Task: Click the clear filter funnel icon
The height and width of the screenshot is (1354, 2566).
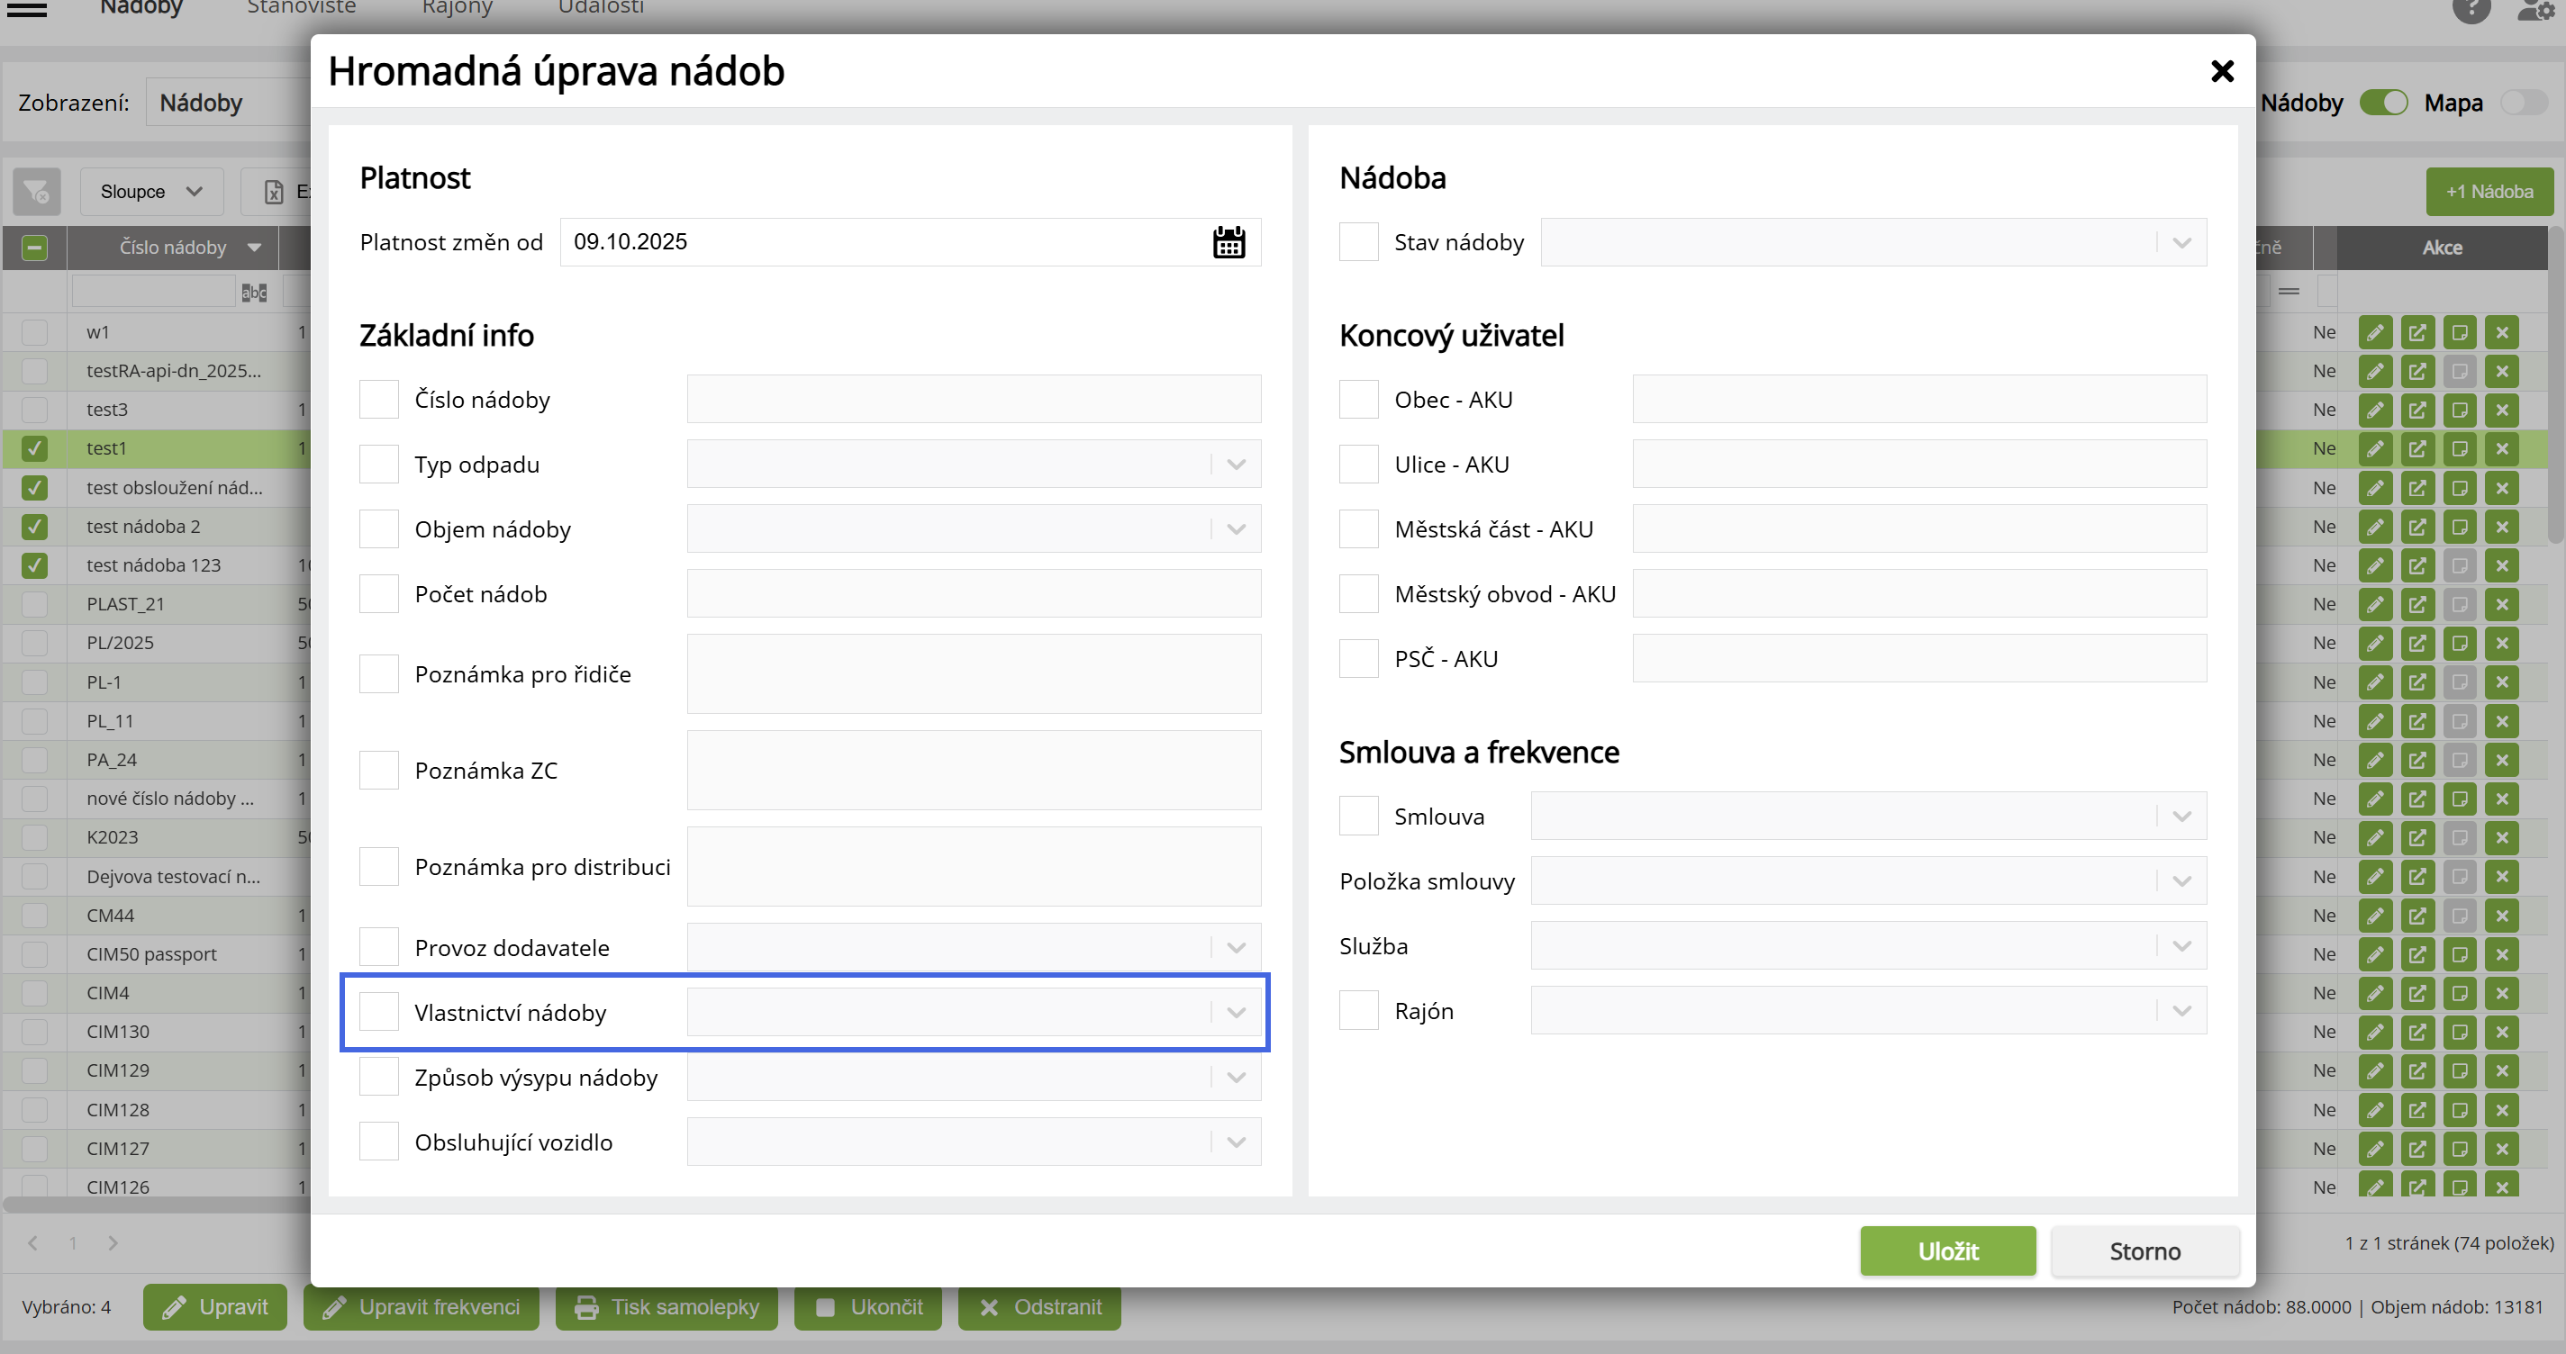Action: 37,191
